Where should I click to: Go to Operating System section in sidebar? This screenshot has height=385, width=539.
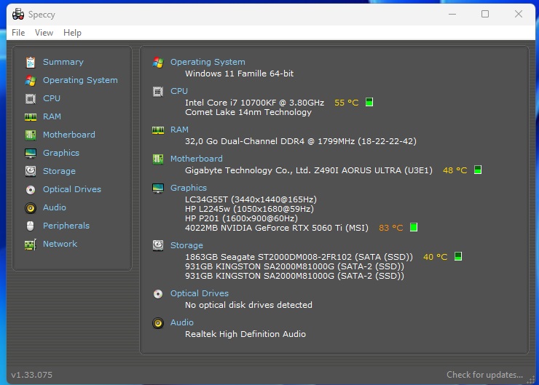coord(80,80)
